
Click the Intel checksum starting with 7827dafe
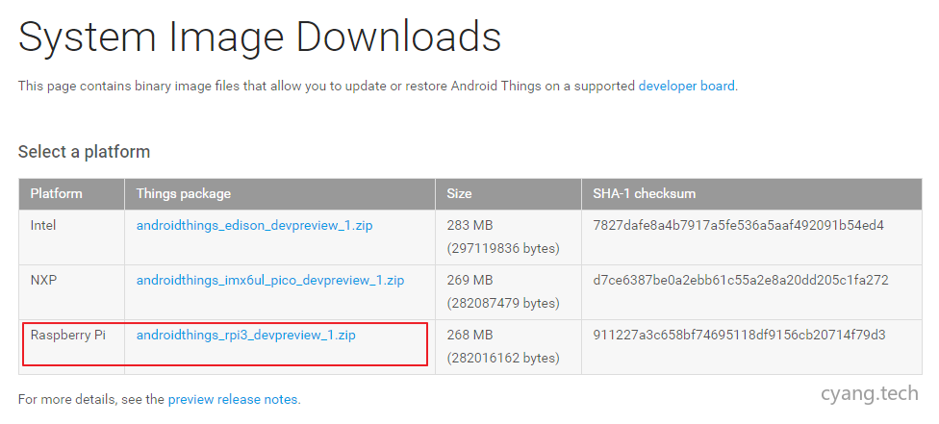click(x=739, y=225)
